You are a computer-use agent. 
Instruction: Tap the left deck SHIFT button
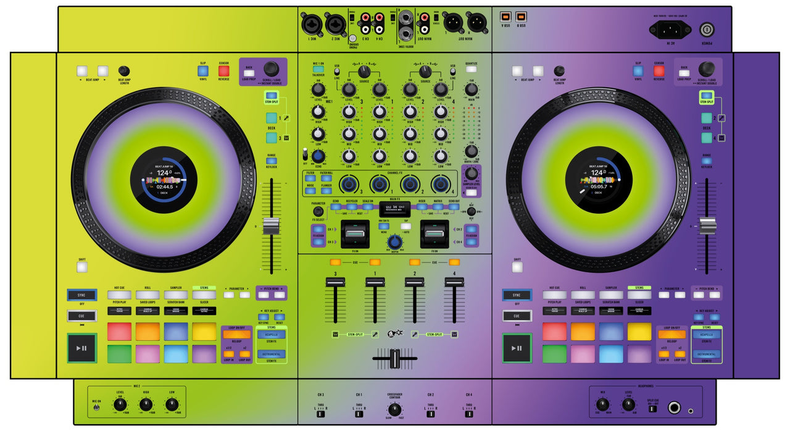pos(82,267)
